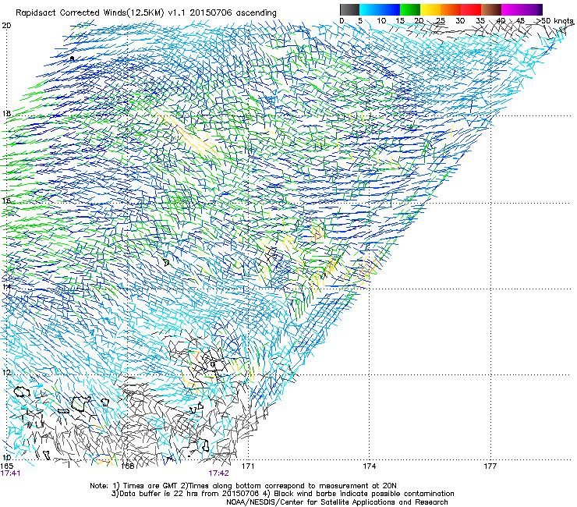
Task: Click the legend value '15' under color bar
Action: pos(400,21)
